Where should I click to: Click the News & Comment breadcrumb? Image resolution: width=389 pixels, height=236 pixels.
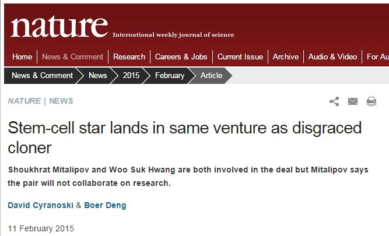tap(42, 75)
